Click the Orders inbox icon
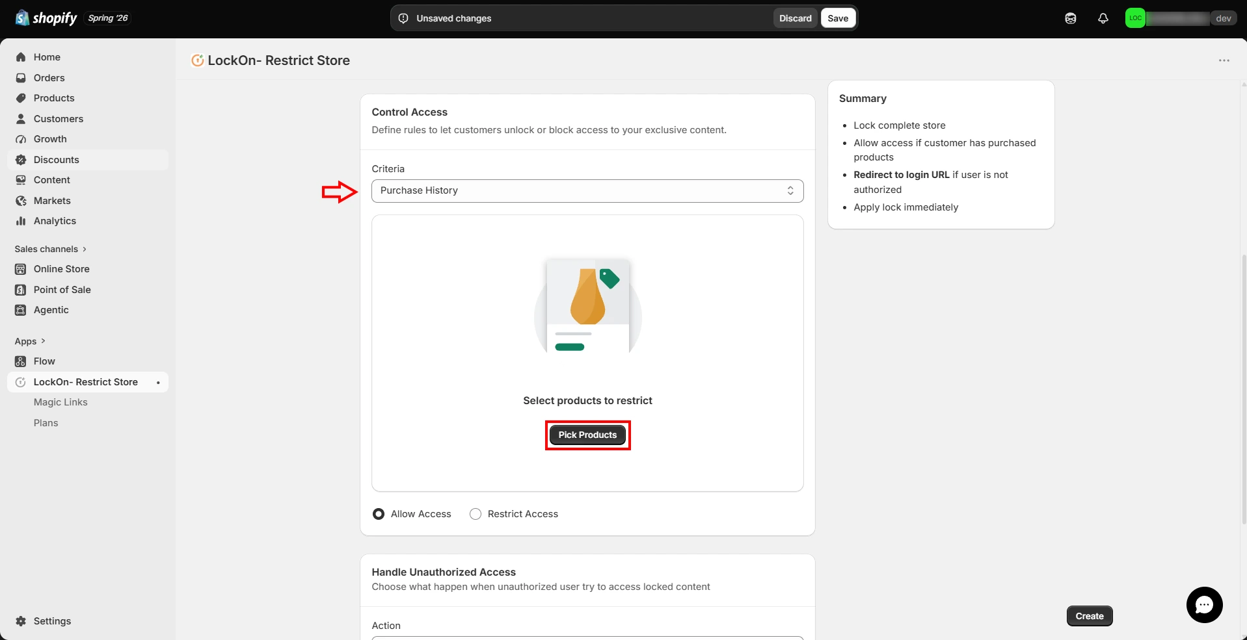The image size is (1247, 640). click(21, 78)
